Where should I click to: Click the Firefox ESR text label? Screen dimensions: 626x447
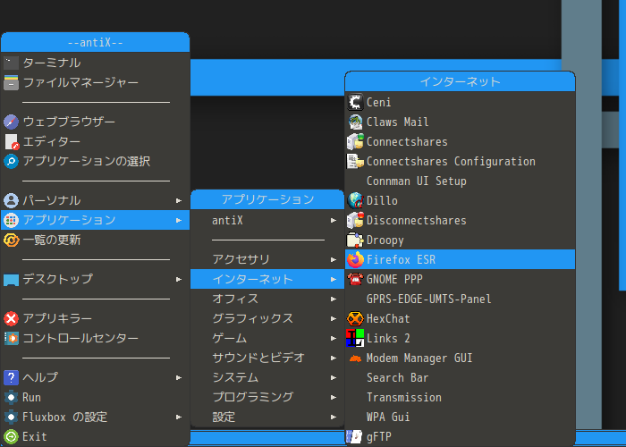[x=401, y=260]
